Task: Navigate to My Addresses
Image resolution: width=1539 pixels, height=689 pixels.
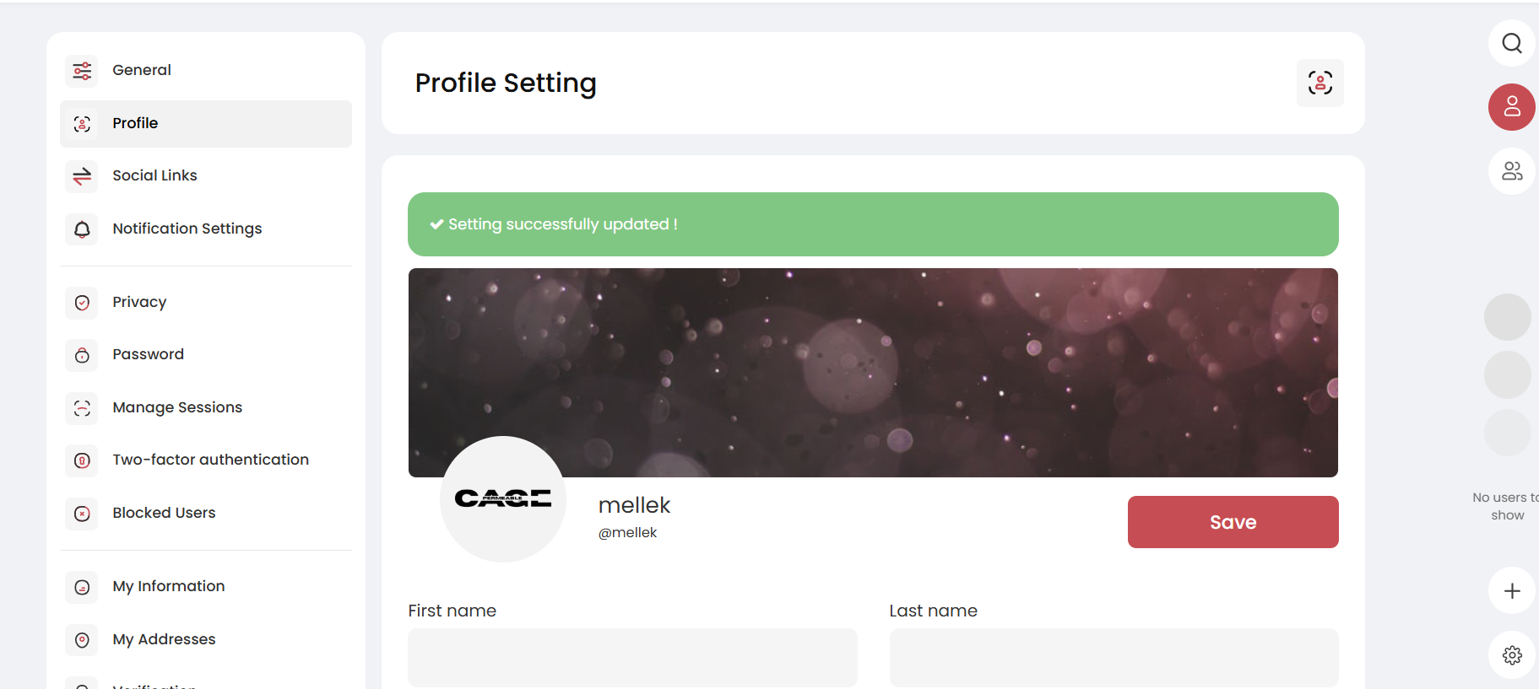Action: coord(164,639)
